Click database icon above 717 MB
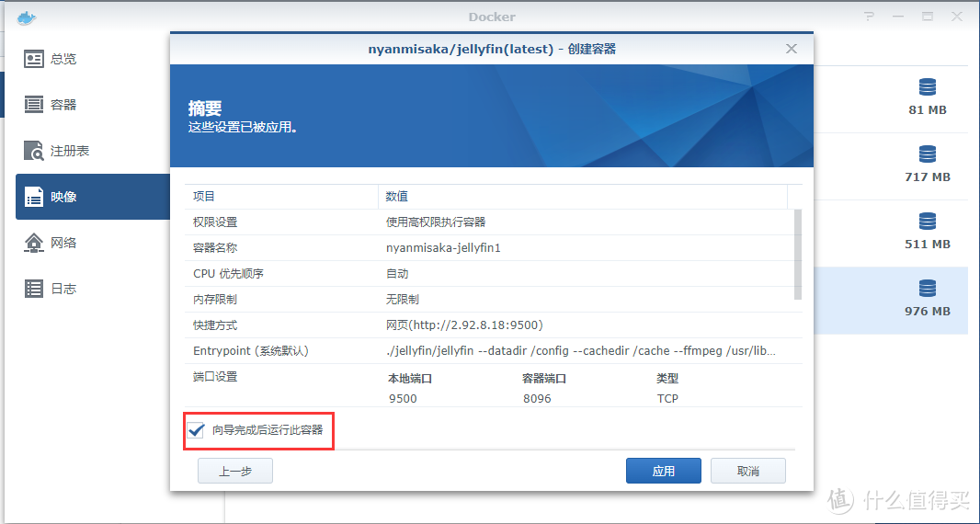 tap(928, 154)
